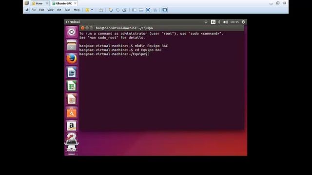The height and width of the screenshot is (175, 312).
Task: Click the 'mkdir Equipo BAC' command line
Action: tap(123, 46)
